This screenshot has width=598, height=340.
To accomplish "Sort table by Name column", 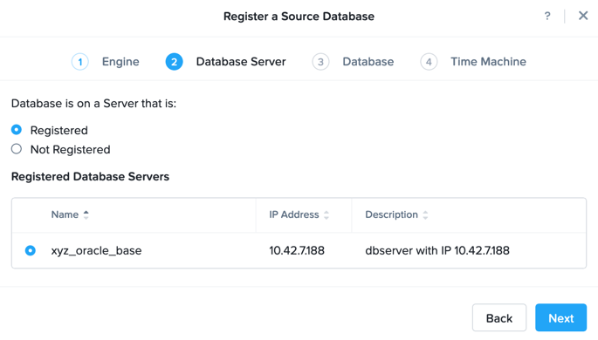I will click(x=70, y=214).
